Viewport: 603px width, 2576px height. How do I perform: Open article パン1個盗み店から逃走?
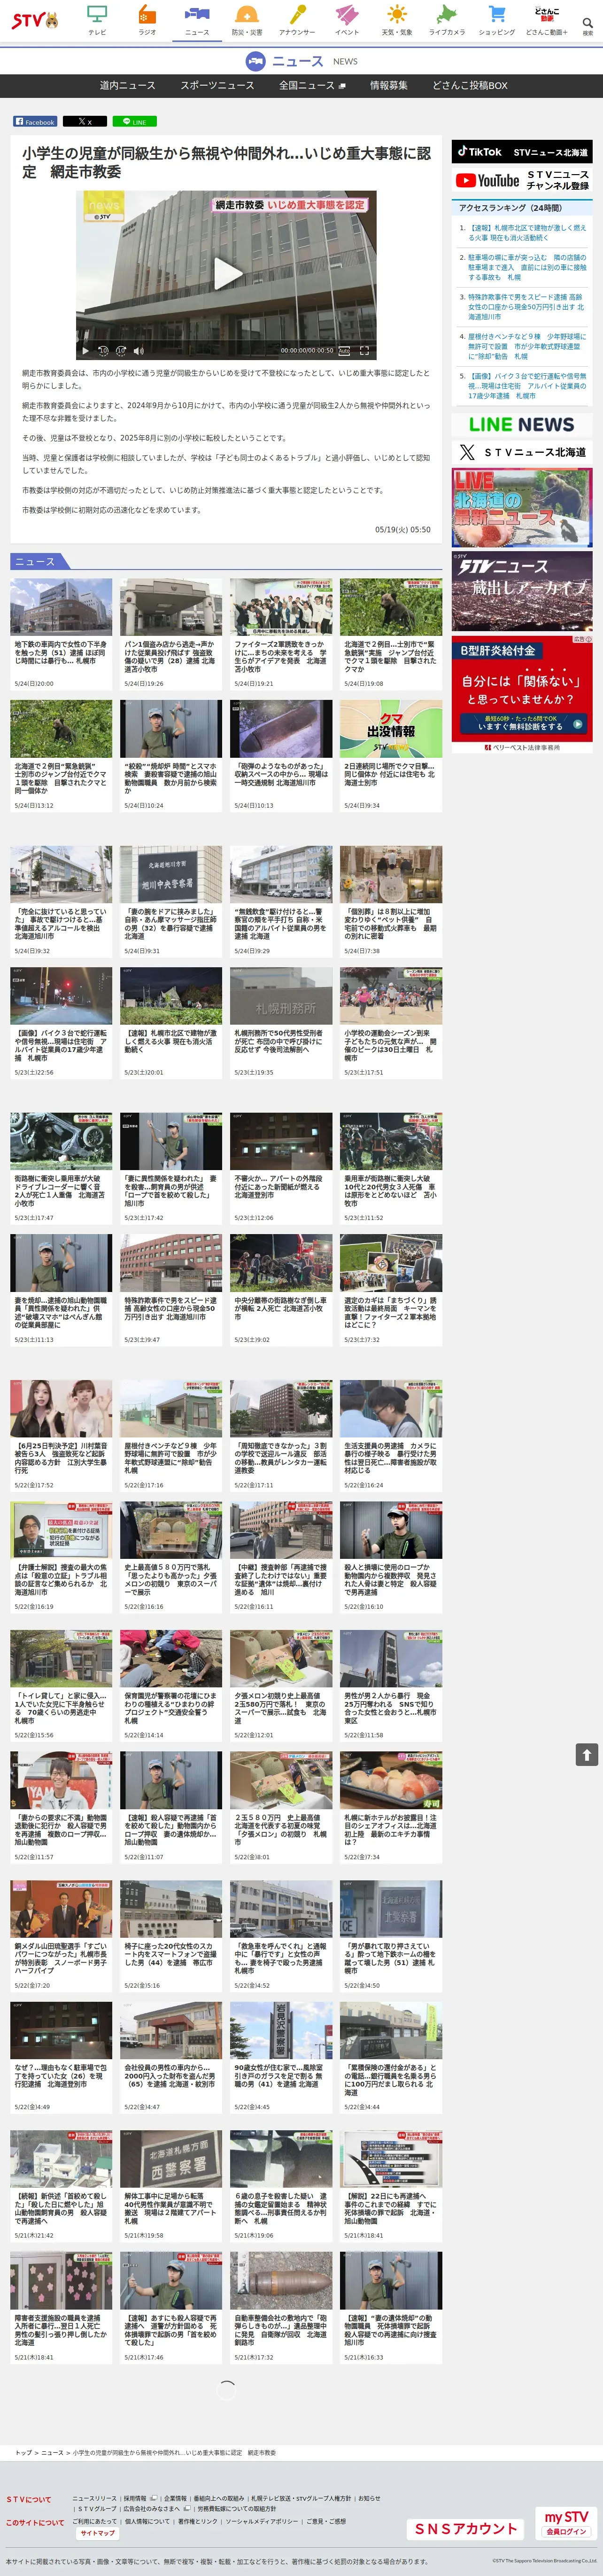click(171, 633)
